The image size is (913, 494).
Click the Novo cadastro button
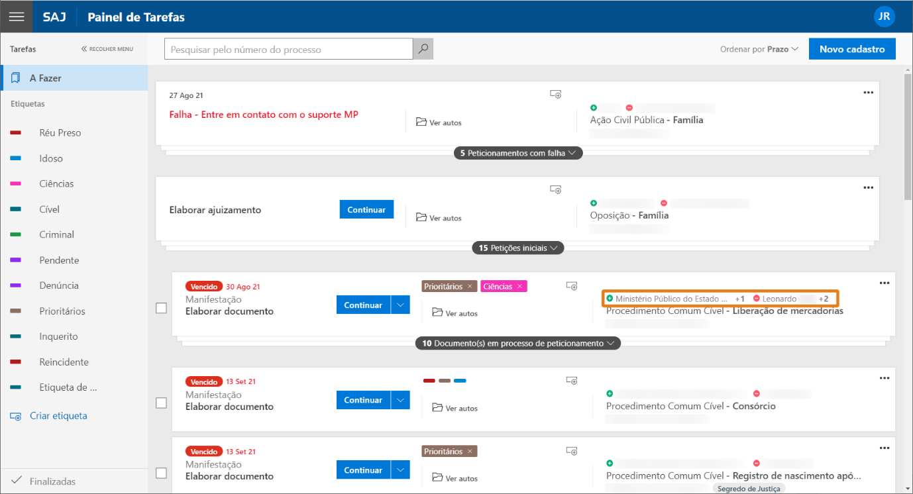(x=851, y=49)
